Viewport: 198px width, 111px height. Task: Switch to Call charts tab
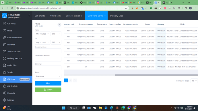coord(40,16)
